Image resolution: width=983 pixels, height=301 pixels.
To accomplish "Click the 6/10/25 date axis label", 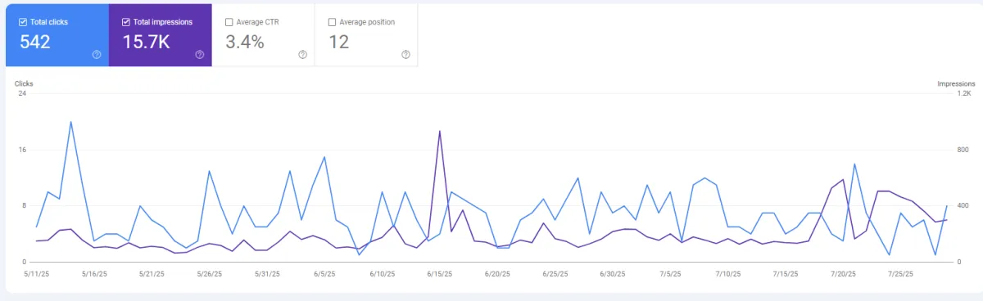I will tap(383, 274).
